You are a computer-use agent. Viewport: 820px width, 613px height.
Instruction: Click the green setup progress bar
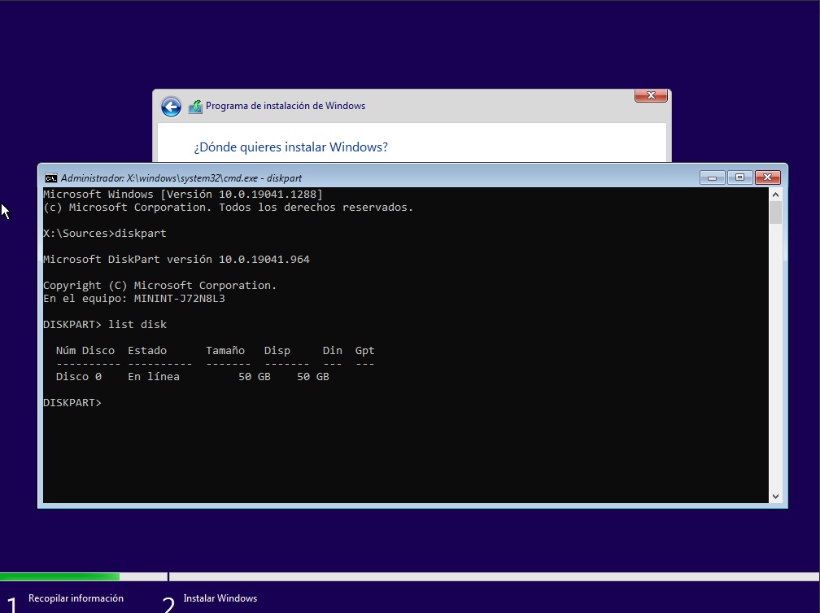59,577
